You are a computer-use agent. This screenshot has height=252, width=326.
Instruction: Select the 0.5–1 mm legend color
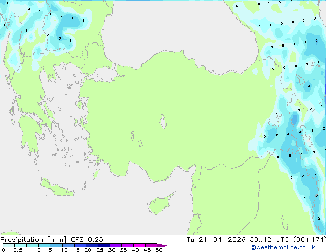pos(21,245)
